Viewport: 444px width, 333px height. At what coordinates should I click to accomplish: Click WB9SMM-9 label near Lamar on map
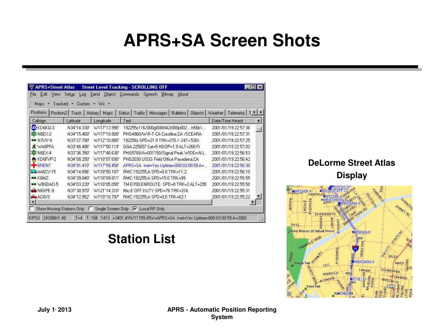[x=364, y=262]
